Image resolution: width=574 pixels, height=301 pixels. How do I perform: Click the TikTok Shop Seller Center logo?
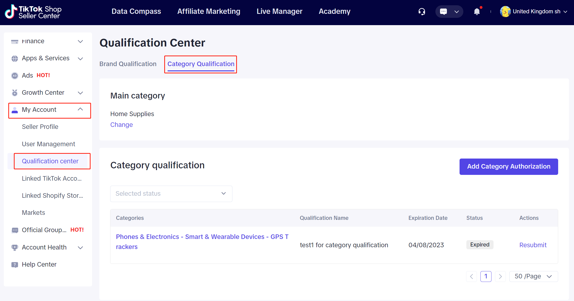[33, 12]
